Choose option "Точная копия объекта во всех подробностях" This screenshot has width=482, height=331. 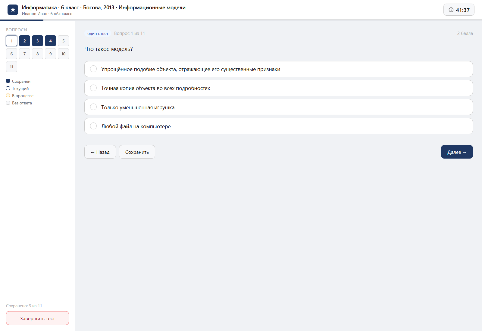(279, 88)
